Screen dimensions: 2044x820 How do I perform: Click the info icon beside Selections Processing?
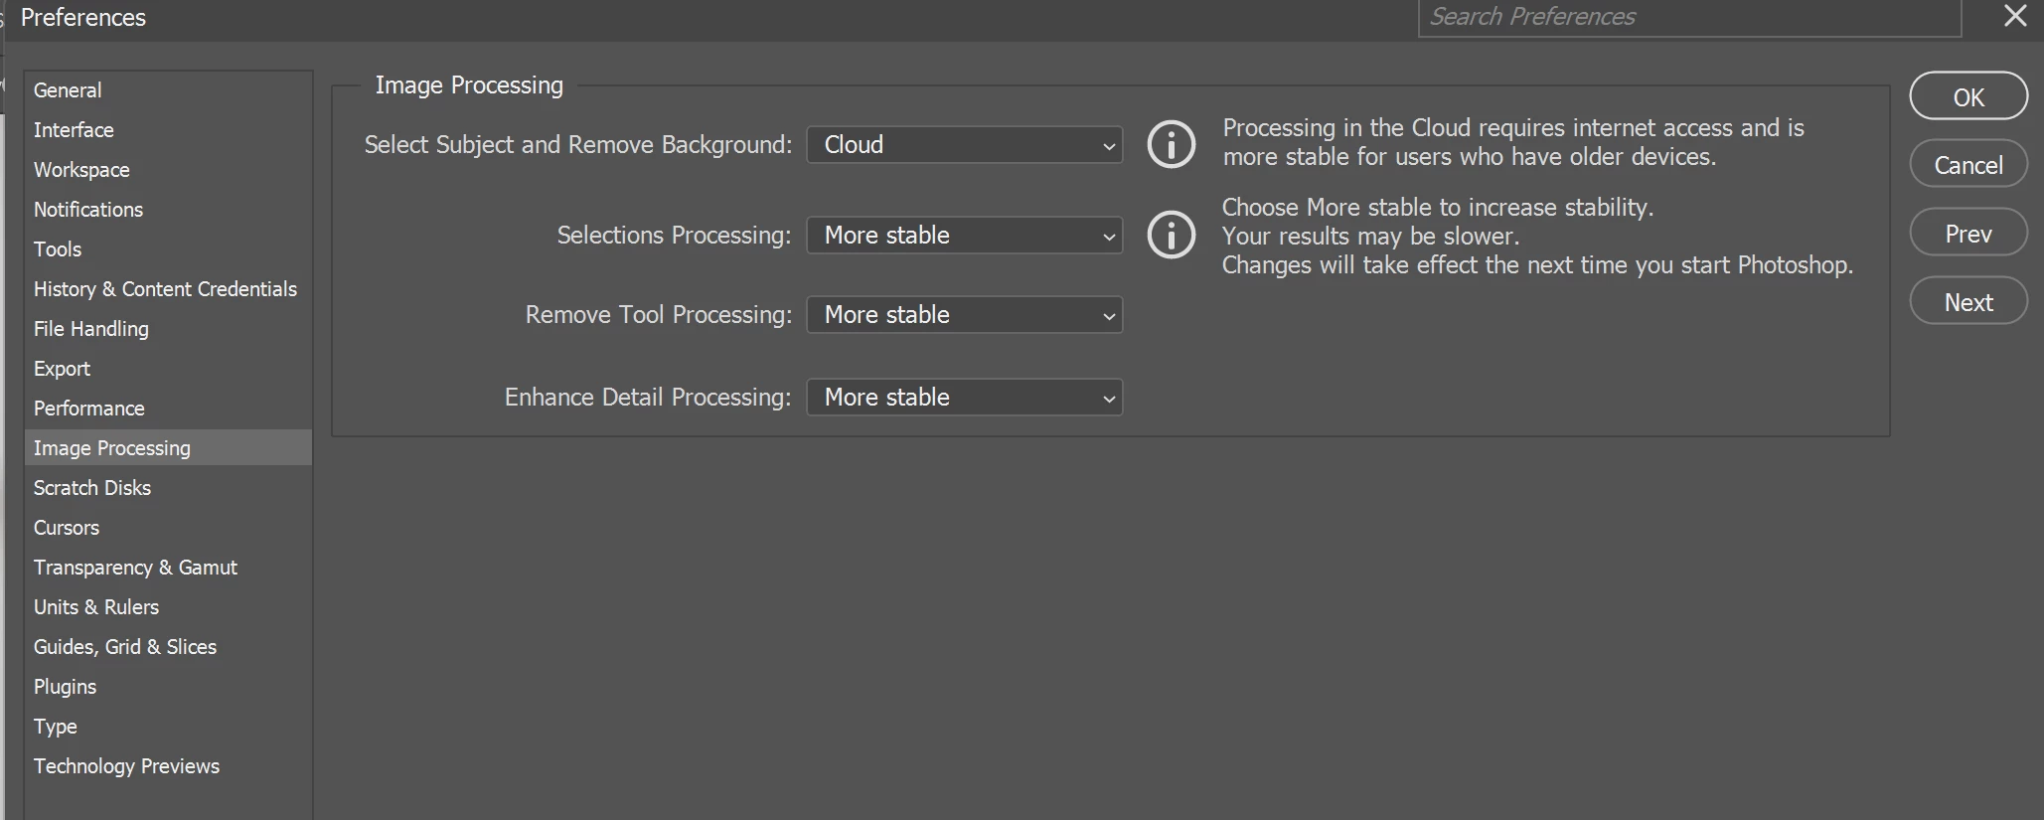coord(1172,236)
